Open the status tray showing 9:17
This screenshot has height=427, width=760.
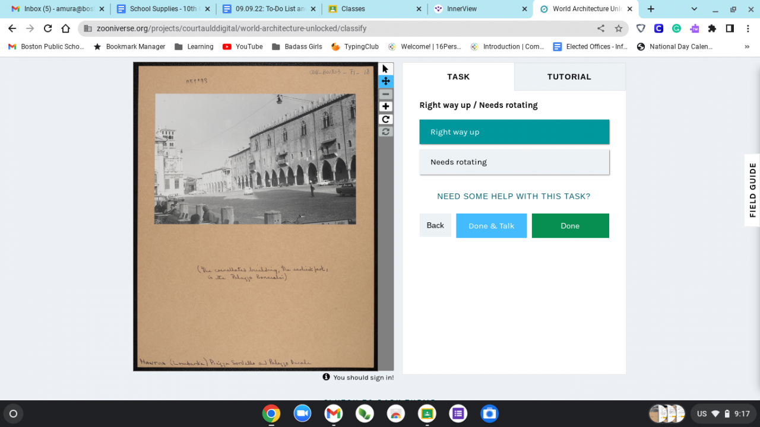(x=723, y=413)
